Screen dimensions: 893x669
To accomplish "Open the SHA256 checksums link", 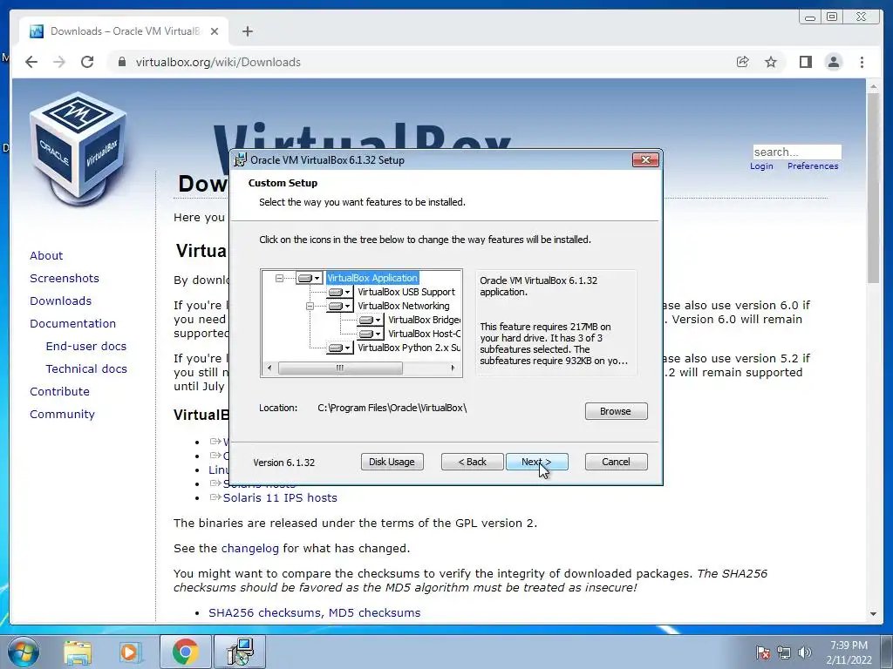I will pos(265,612).
